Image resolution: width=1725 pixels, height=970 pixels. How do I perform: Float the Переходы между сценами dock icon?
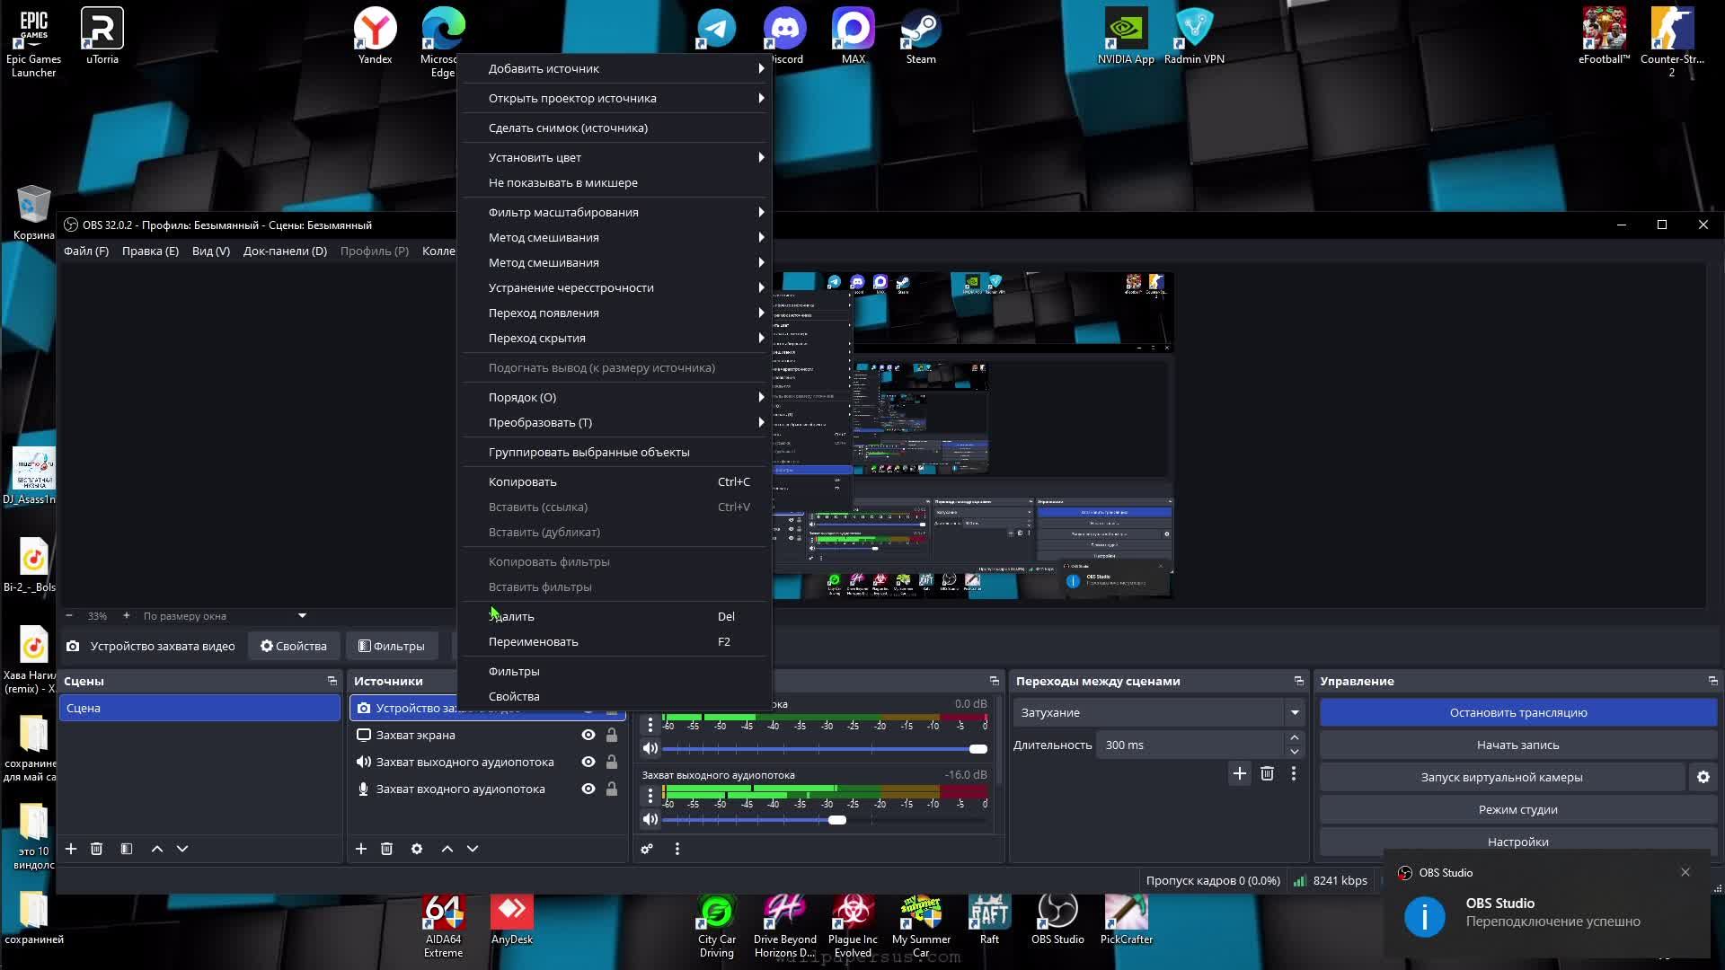(1298, 681)
